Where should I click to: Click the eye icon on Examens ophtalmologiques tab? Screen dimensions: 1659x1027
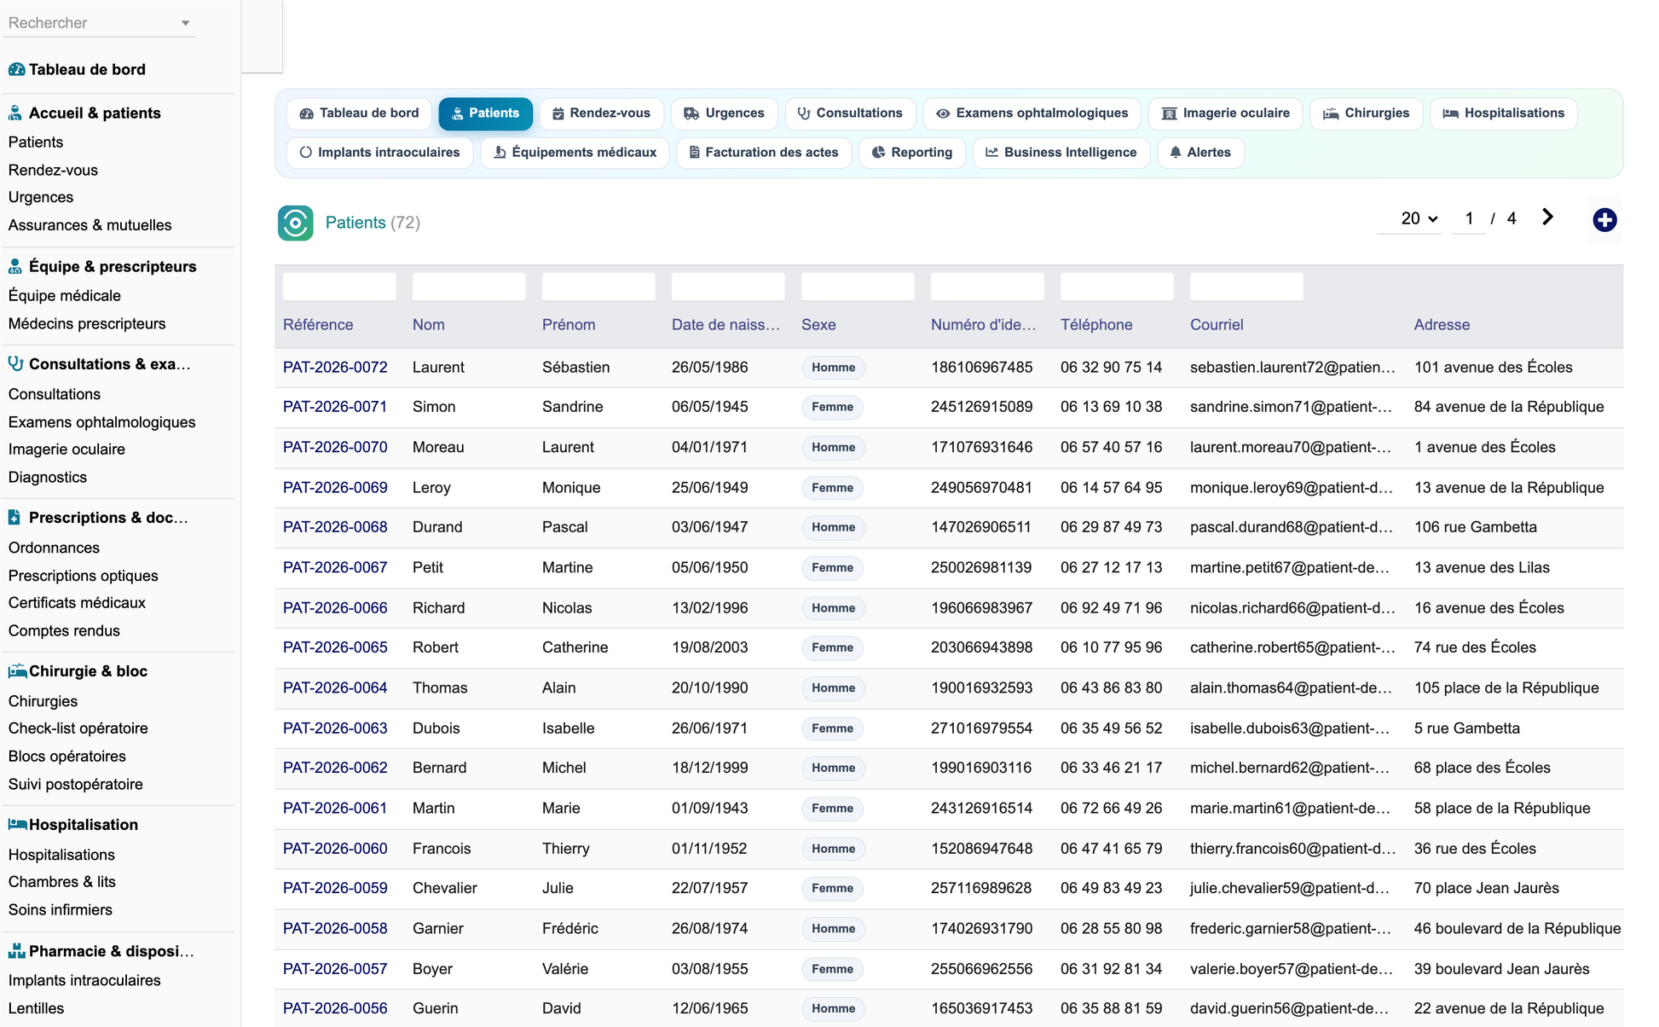943,113
